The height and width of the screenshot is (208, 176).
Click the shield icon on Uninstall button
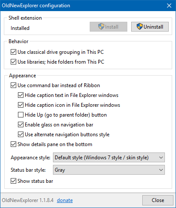coord(140,26)
